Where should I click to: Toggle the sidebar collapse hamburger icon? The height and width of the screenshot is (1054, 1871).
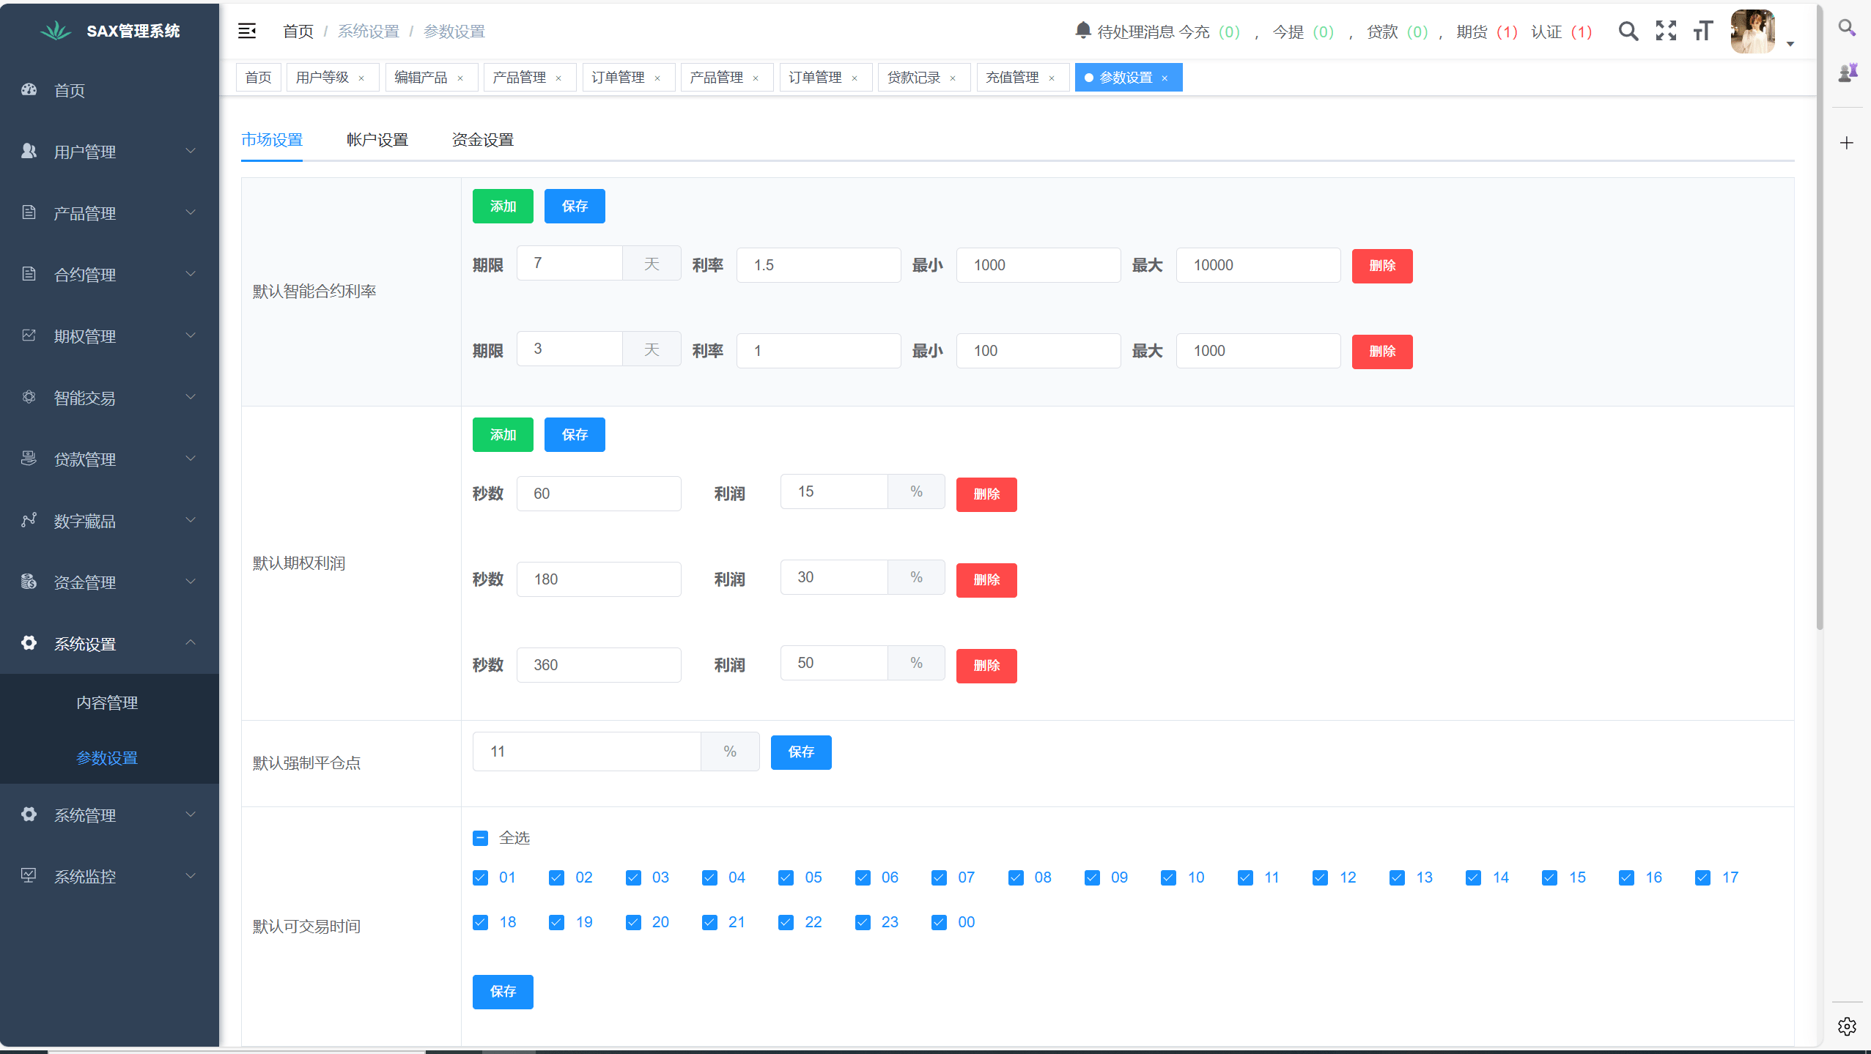[x=247, y=31]
